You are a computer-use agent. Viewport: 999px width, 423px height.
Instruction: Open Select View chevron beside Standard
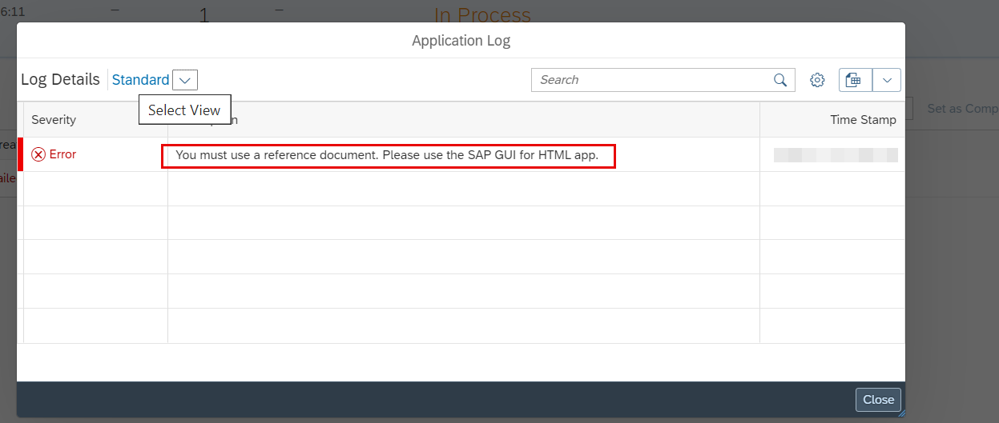(185, 80)
